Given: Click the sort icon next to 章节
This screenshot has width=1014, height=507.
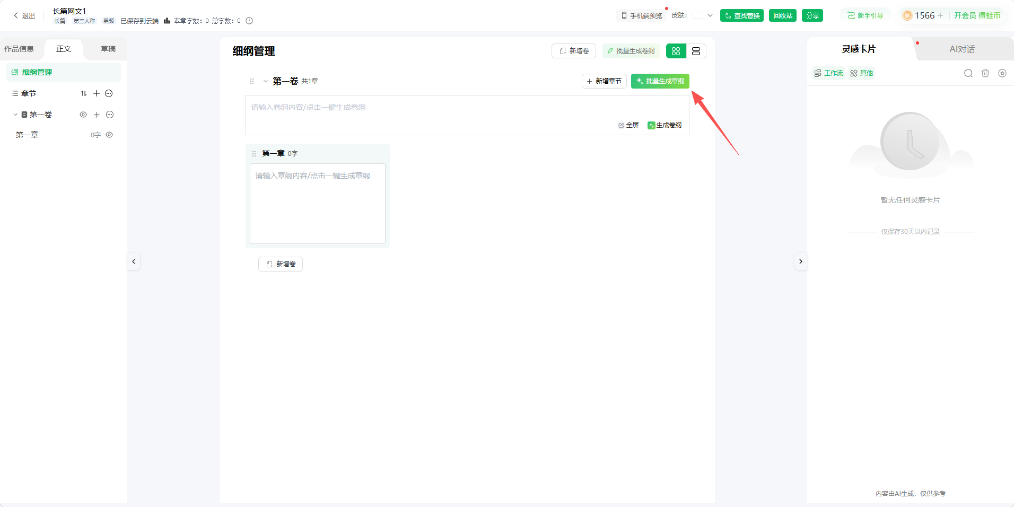Looking at the screenshot, I should click(84, 93).
